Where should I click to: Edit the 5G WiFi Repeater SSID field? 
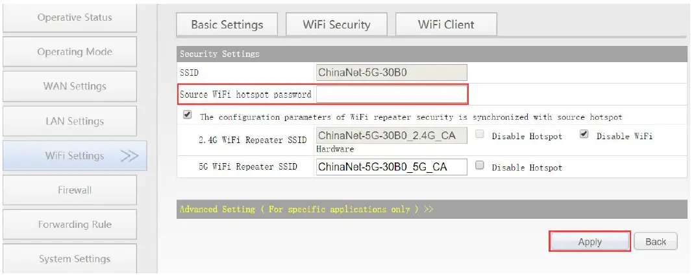coord(391,167)
